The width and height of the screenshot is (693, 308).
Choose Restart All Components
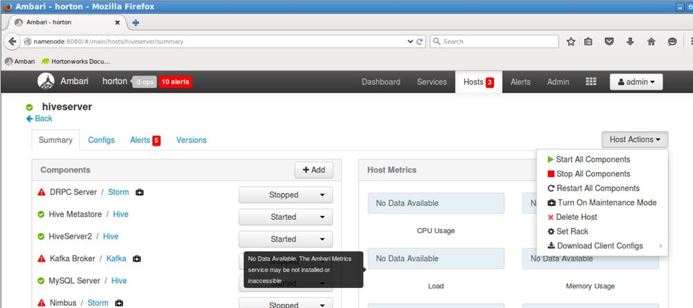click(593, 188)
